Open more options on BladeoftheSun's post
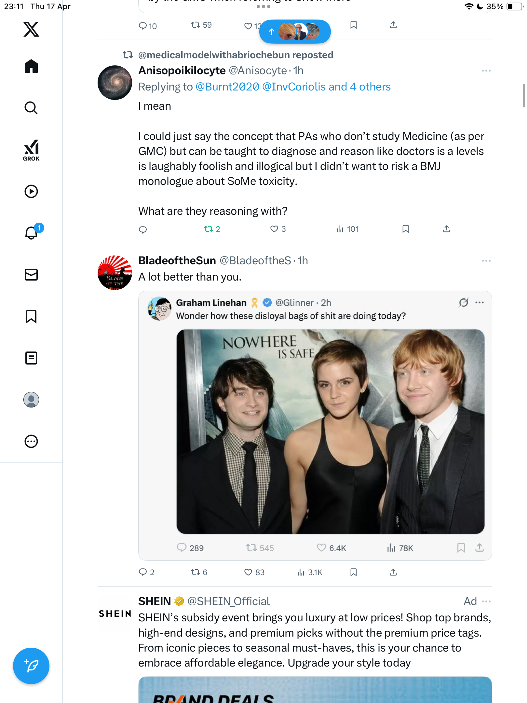This screenshot has height=703, width=527. 486,261
